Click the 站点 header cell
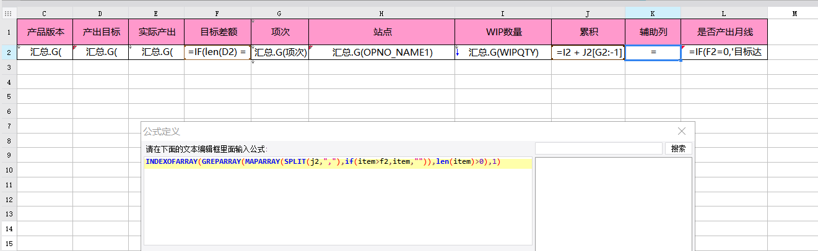This screenshot has height=251, width=818. (x=381, y=32)
